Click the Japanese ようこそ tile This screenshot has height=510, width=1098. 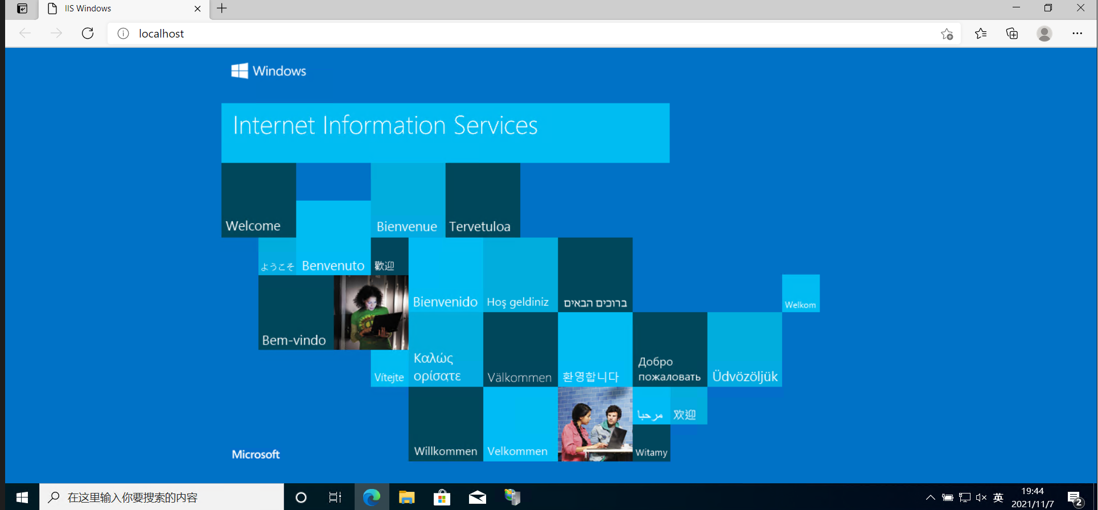pos(277,256)
